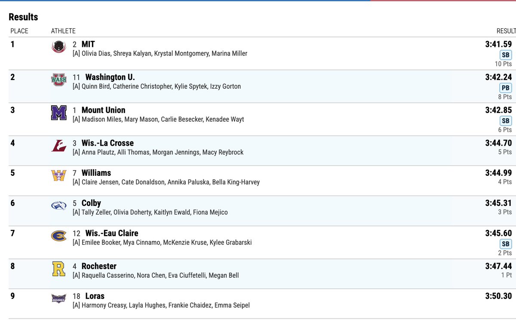
Task: Click the Wis.-Eau Claire team logo
Action: point(58,236)
